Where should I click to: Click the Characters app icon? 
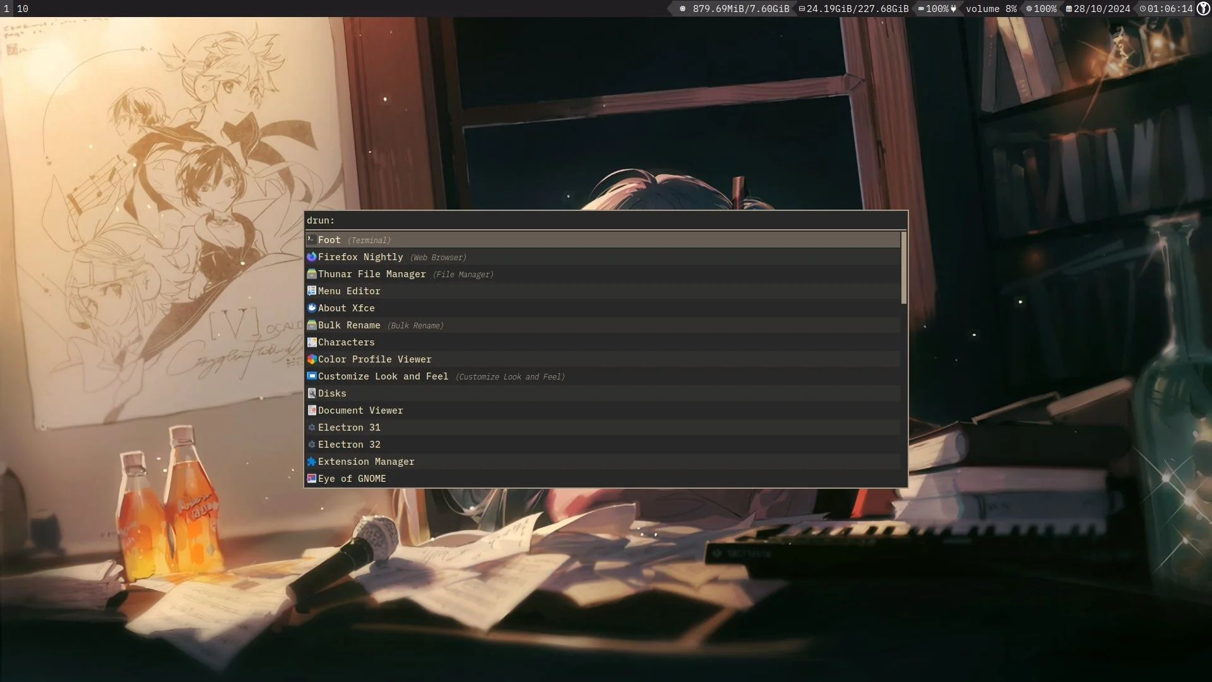click(311, 342)
